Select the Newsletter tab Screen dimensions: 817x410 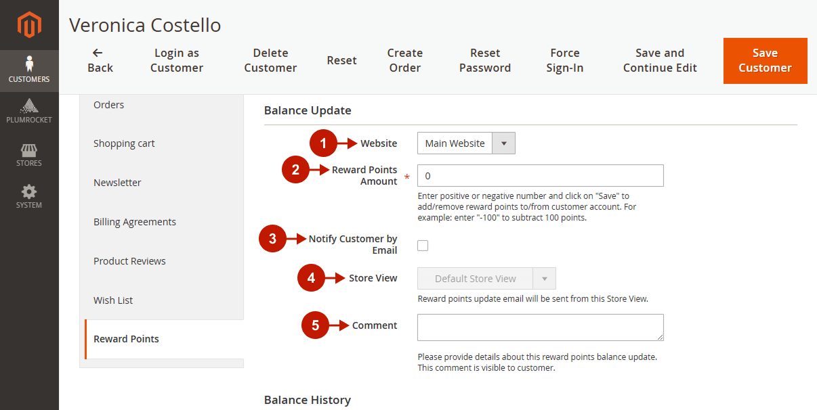[117, 183]
